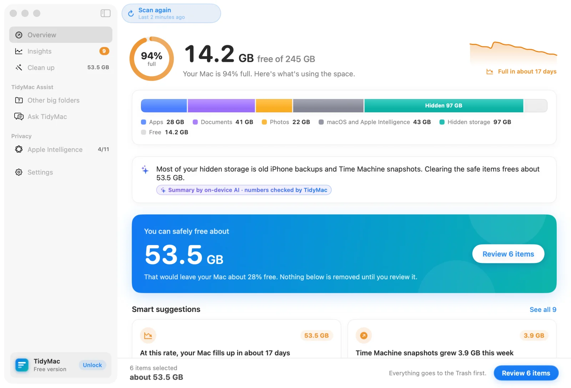Click the Hidden storage 97 GB legend entry
Viewport: 571px width, 388px height.
point(475,122)
